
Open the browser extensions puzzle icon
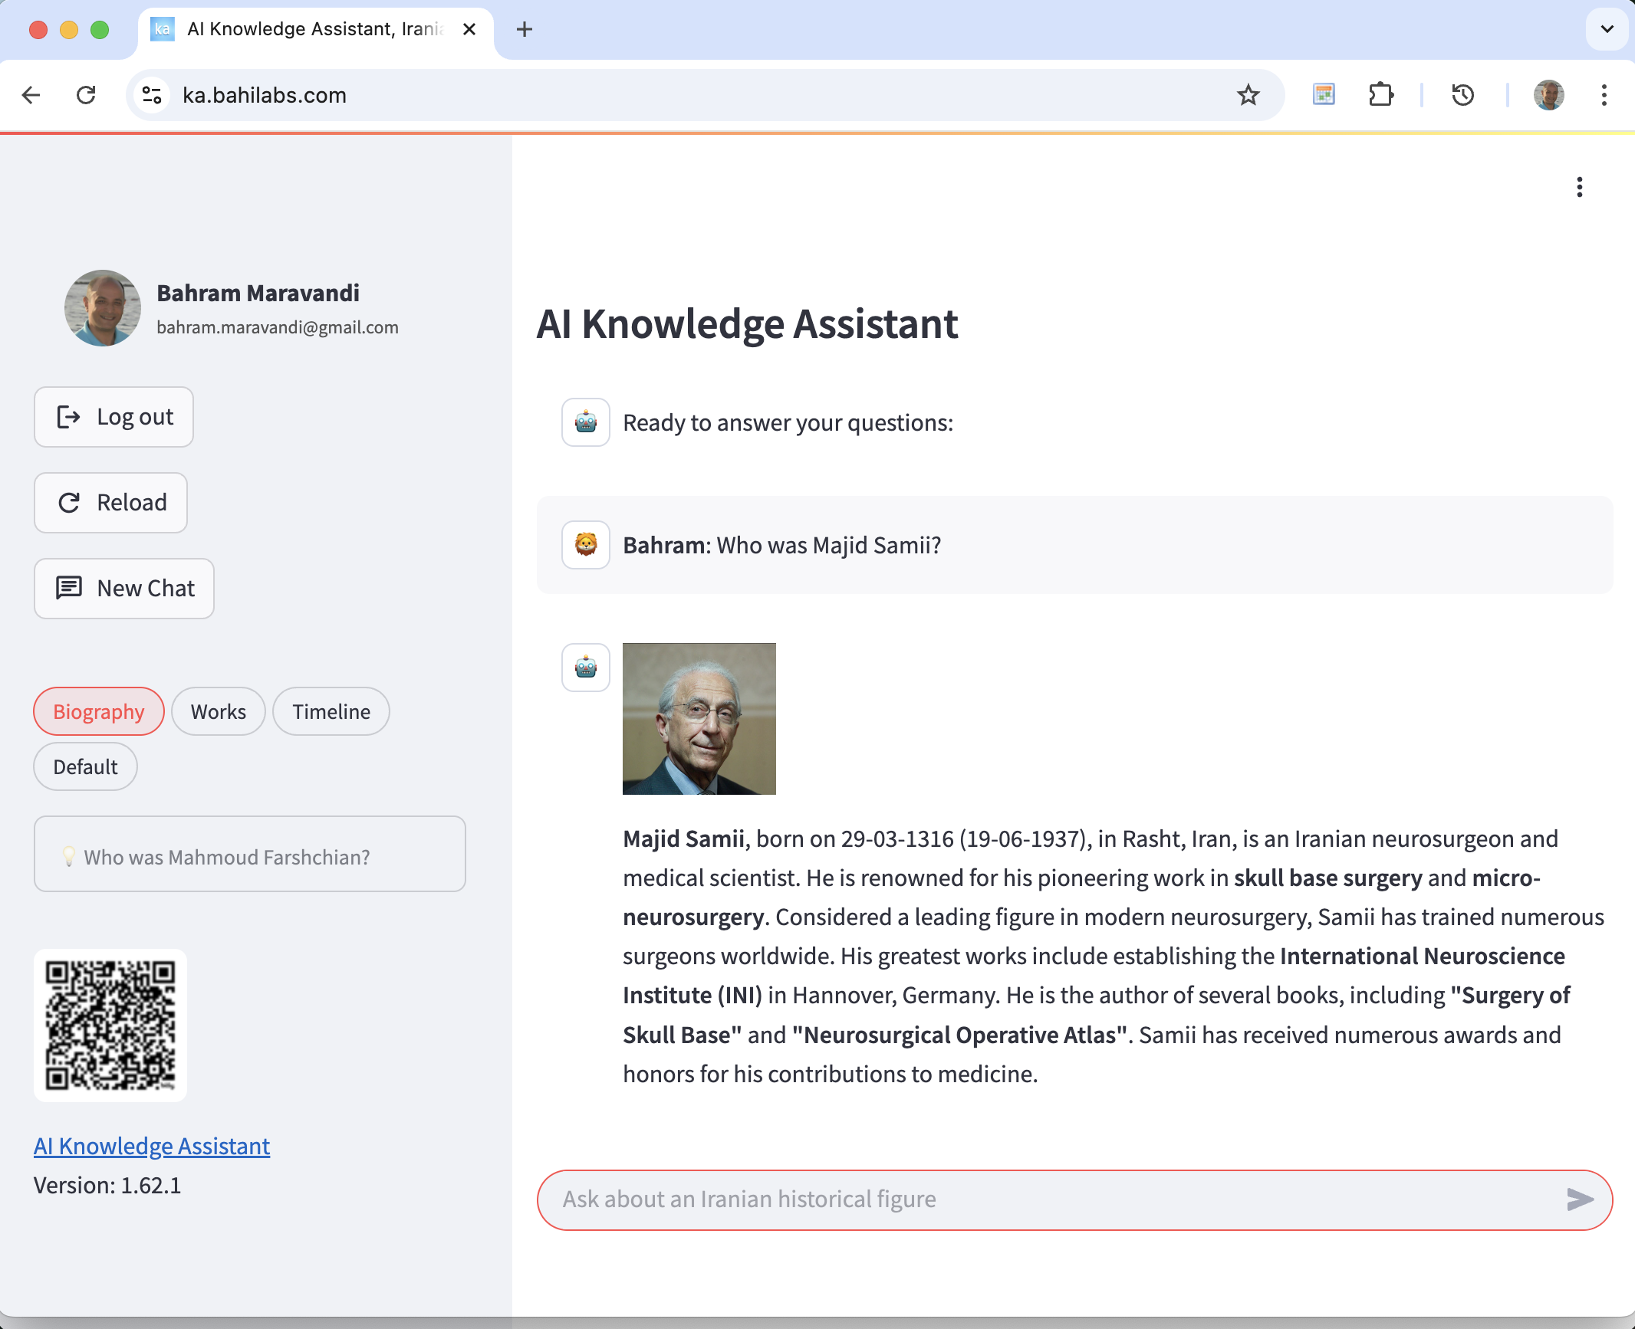(1380, 95)
